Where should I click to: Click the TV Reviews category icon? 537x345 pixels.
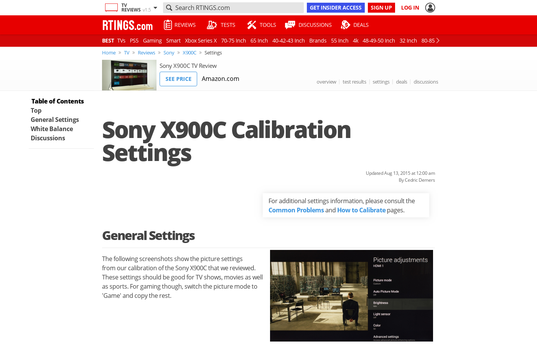111,8
